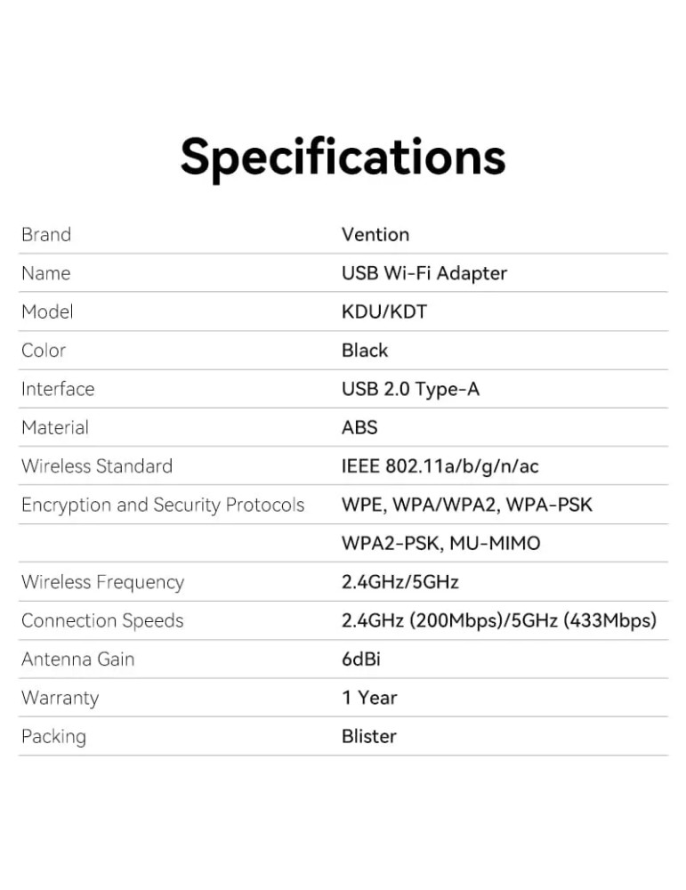This screenshot has height=890, width=686.
Task: Click the Specifications heading
Action: [x=343, y=157]
